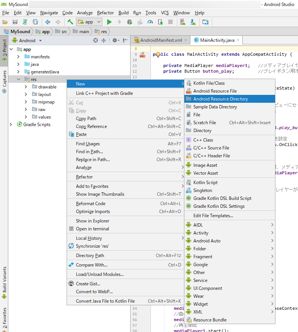Click the Debug app bug icon

point(129,22)
